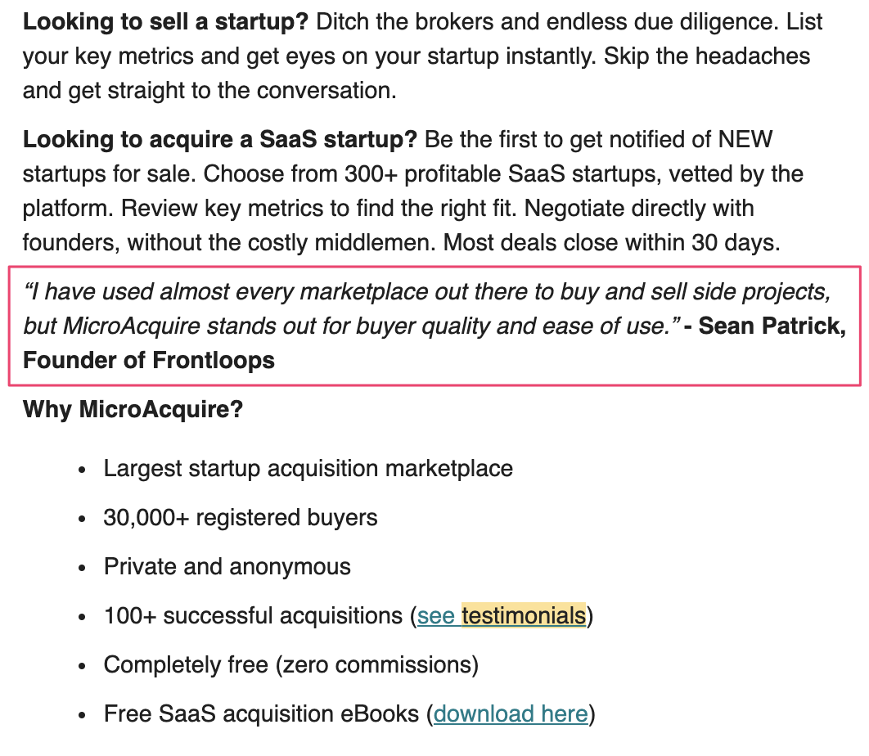This screenshot has width=869, height=756.
Task: Click the 'Completely free (zero commissions)' bullet
Action: [x=291, y=664]
